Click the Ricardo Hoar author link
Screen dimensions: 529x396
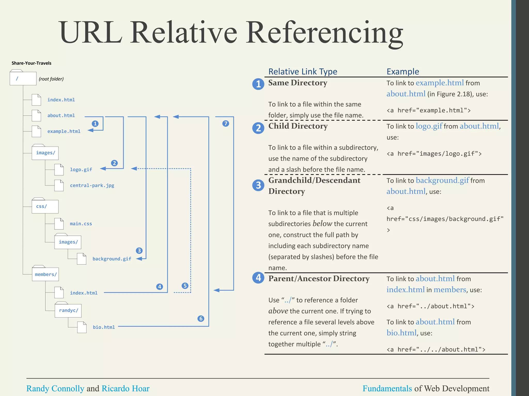(125, 388)
